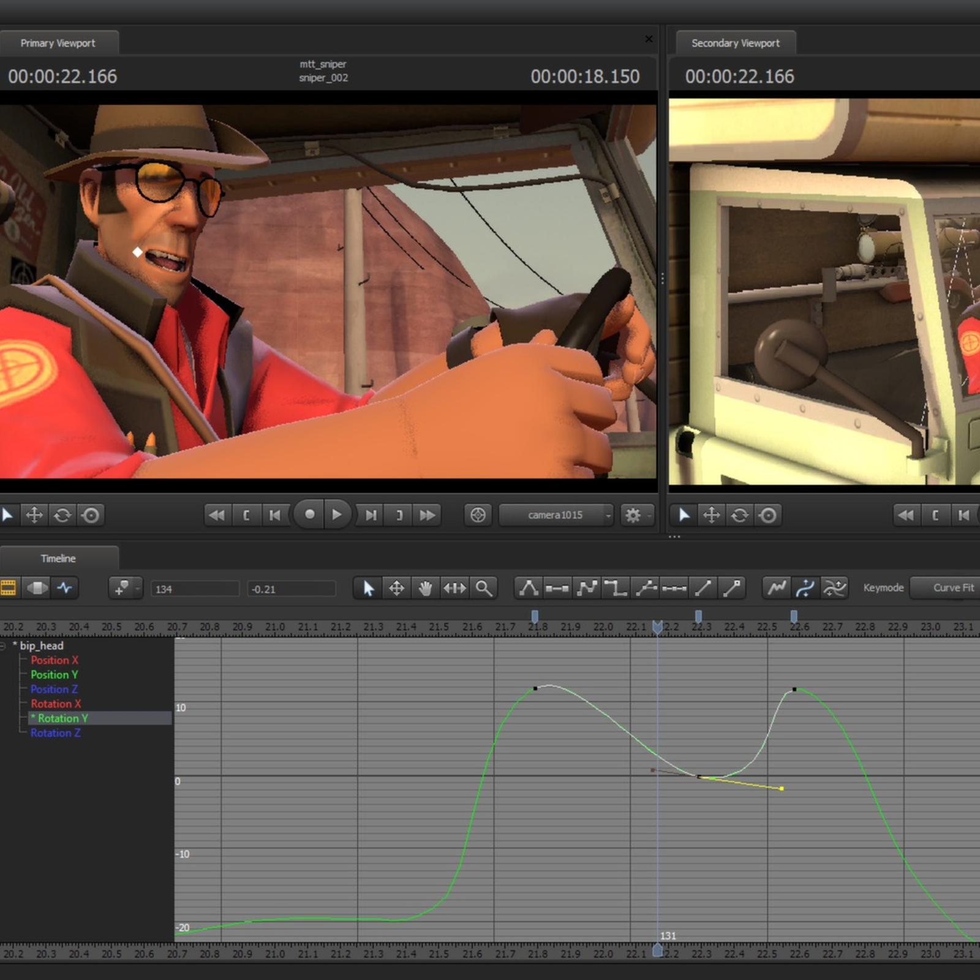Switch to the Clip Editor mode icon
Viewport: 980px width, 980px height.
click(x=9, y=588)
